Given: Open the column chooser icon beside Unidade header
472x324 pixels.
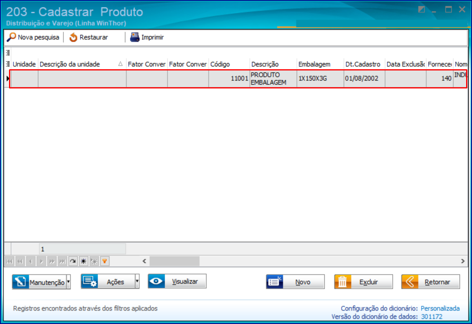Looking at the screenshot, I should tap(8, 64).
